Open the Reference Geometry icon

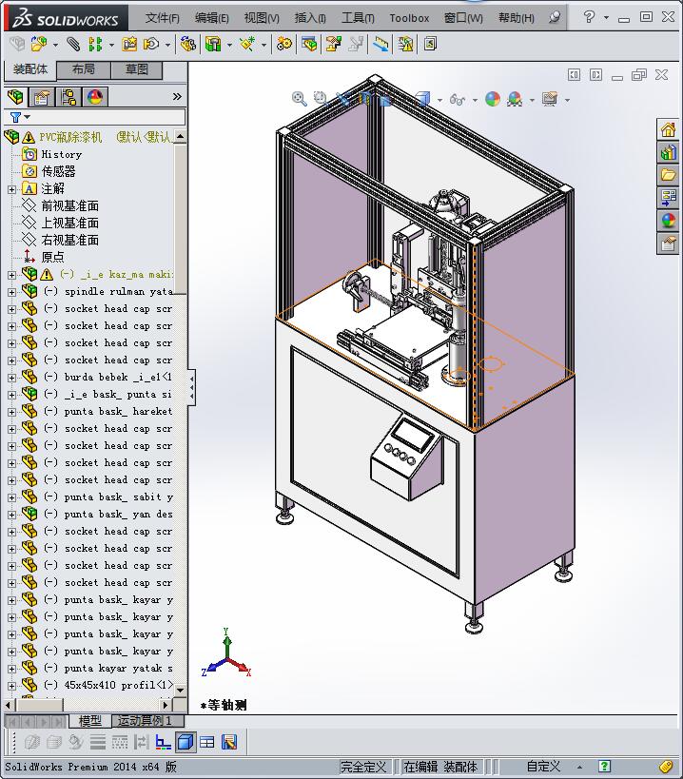coord(247,44)
